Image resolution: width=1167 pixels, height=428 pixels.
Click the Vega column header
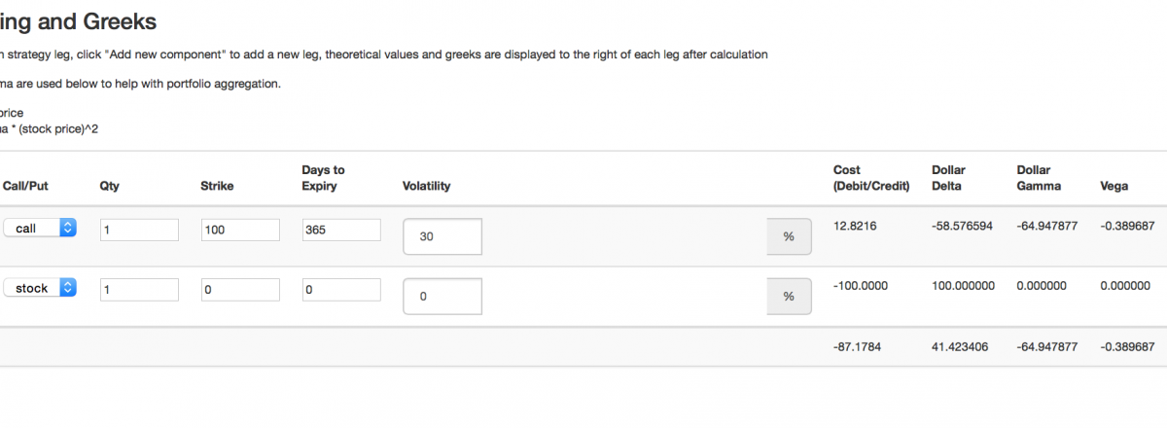tap(1114, 186)
